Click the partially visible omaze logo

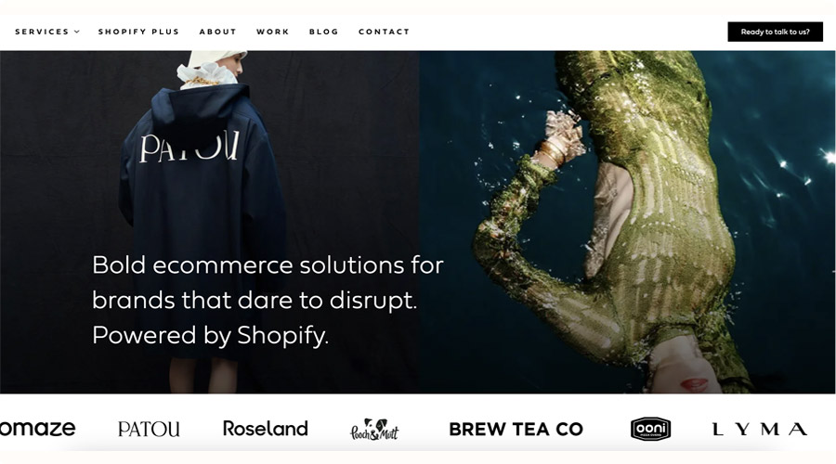click(37, 429)
